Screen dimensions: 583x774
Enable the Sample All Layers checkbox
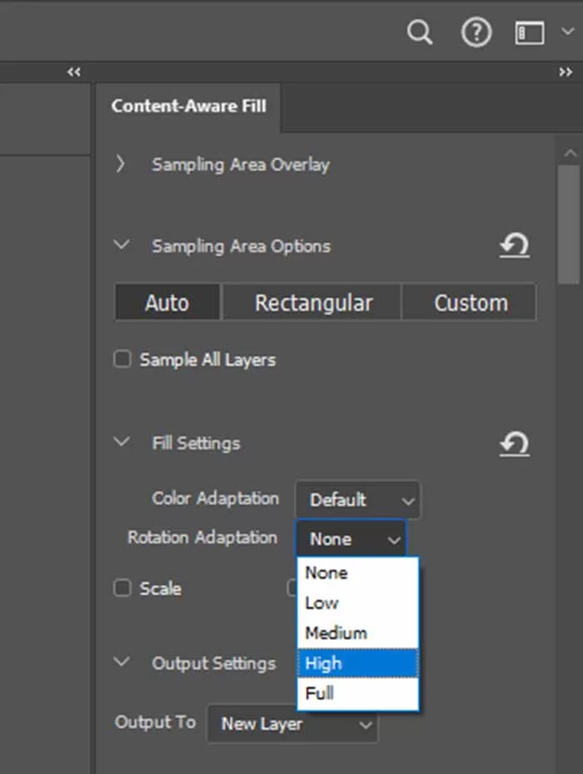click(122, 360)
